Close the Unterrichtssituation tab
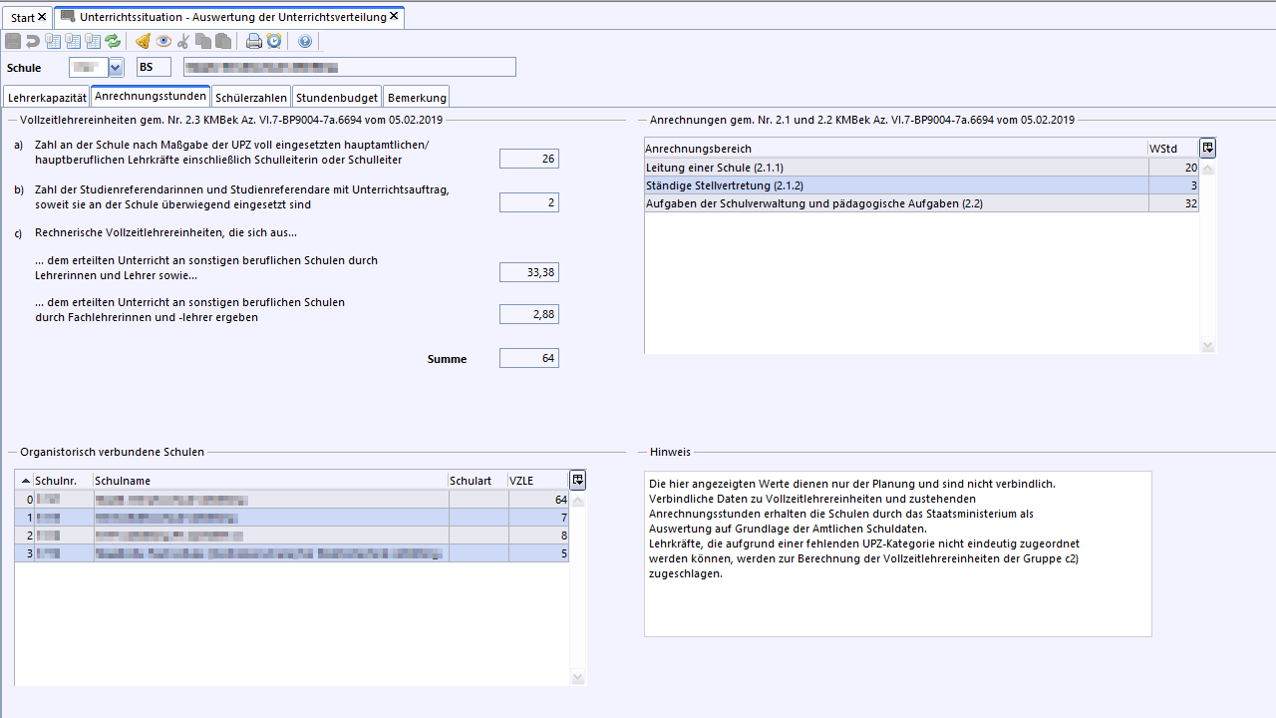 click(394, 16)
